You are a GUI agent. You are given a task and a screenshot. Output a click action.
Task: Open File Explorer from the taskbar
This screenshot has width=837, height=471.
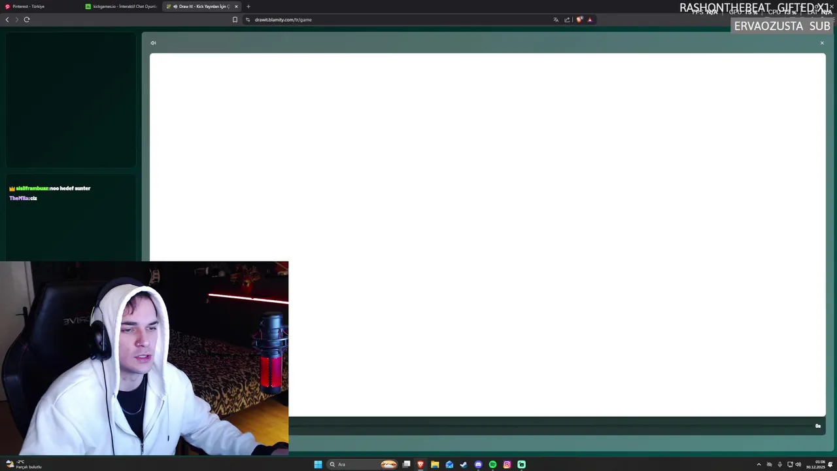coord(435,464)
